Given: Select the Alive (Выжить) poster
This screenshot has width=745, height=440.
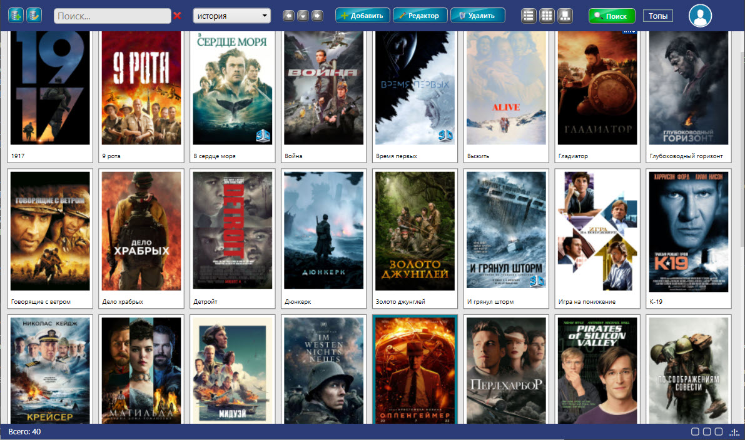Looking at the screenshot, I should click(506, 87).
